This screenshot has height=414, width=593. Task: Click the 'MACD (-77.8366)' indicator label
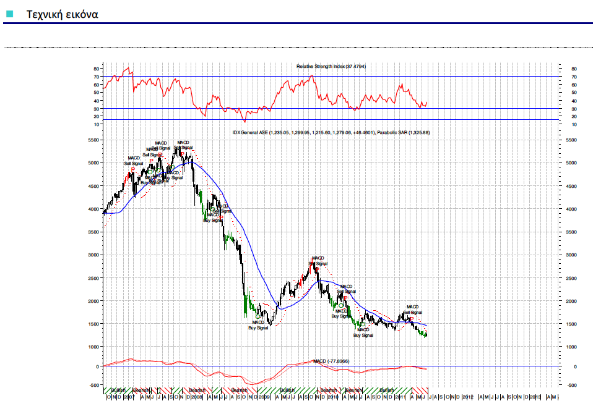[331, 361]
